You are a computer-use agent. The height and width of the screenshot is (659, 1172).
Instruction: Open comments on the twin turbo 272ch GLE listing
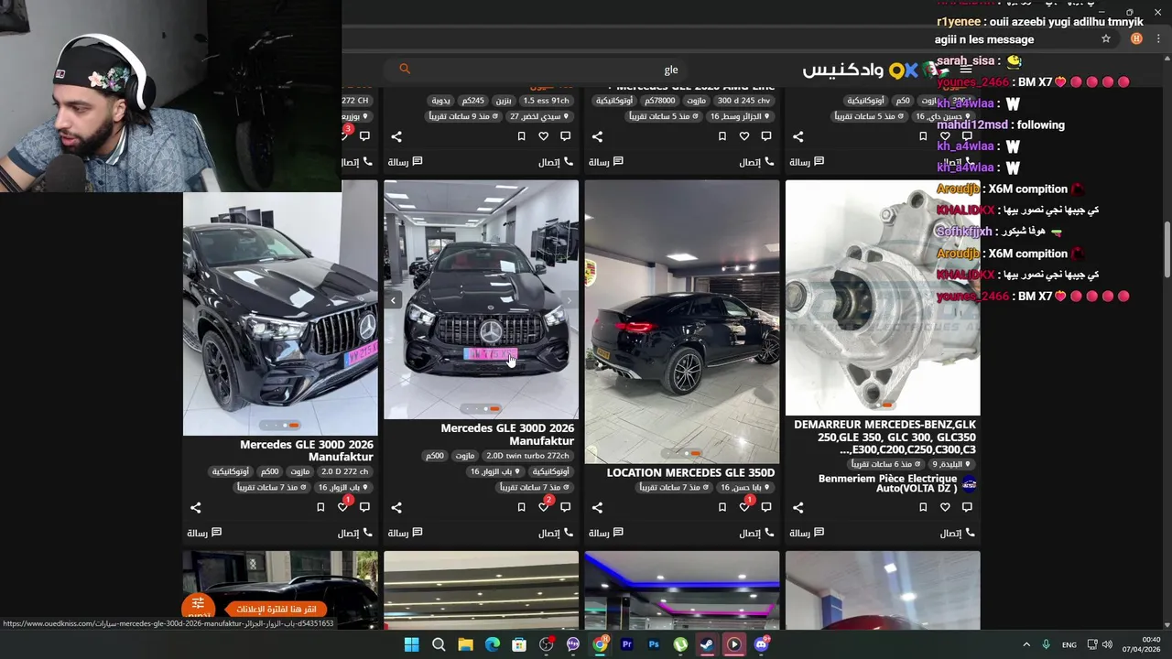pyautogui.click(x=565, y=507)
